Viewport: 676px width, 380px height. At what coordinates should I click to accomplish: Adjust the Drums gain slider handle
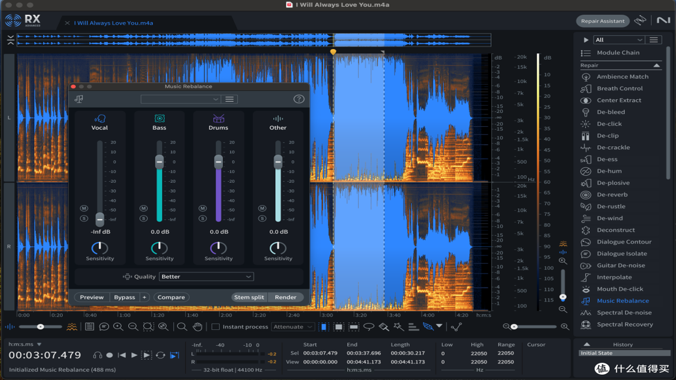point(218,162)
